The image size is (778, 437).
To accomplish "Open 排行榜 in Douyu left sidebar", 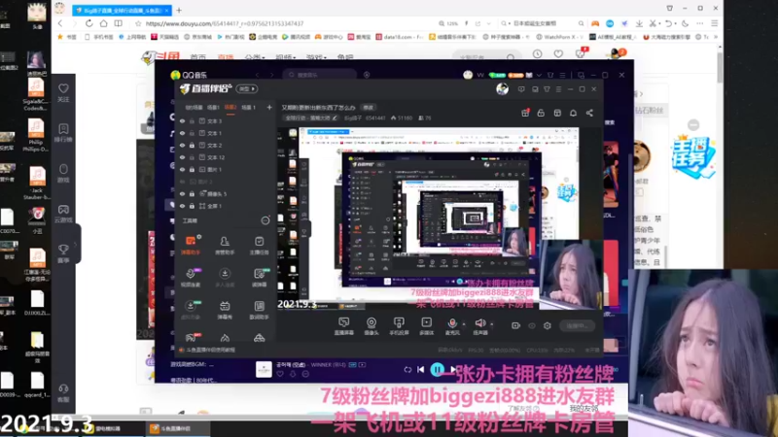I will (63, 133).
